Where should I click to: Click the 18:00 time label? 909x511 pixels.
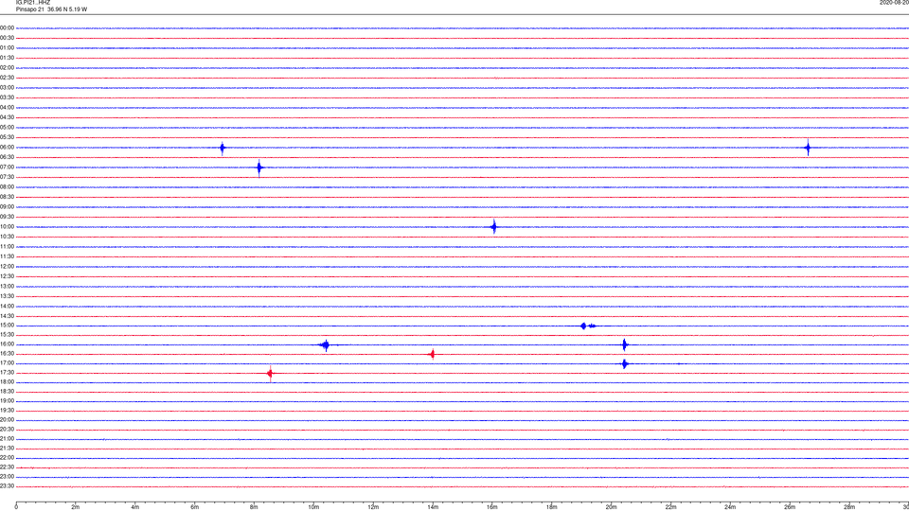[7, 382]
